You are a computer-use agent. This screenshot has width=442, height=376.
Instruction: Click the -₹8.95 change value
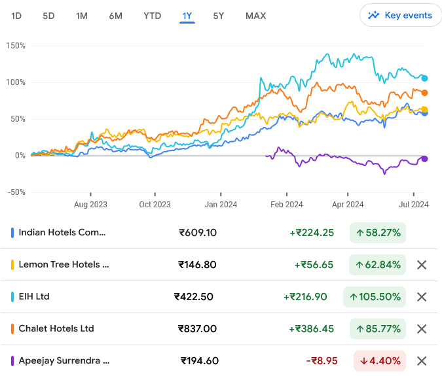pos(322,361)
